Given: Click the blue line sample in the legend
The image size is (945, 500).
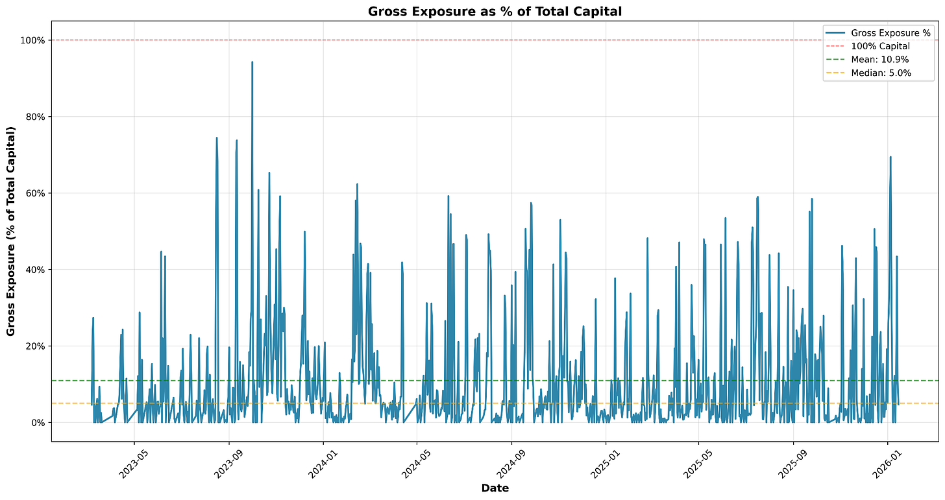Looking at the screenshot, I should [x=835, y=32].
